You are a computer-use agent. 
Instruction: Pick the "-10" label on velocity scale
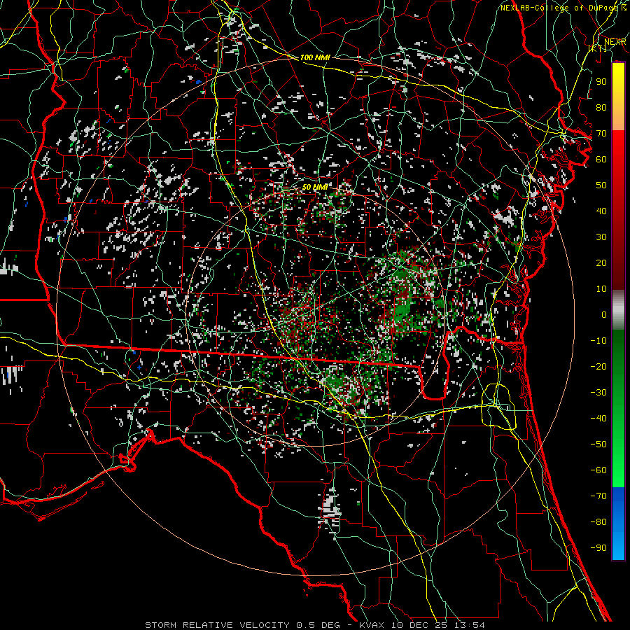pos(598,341)
